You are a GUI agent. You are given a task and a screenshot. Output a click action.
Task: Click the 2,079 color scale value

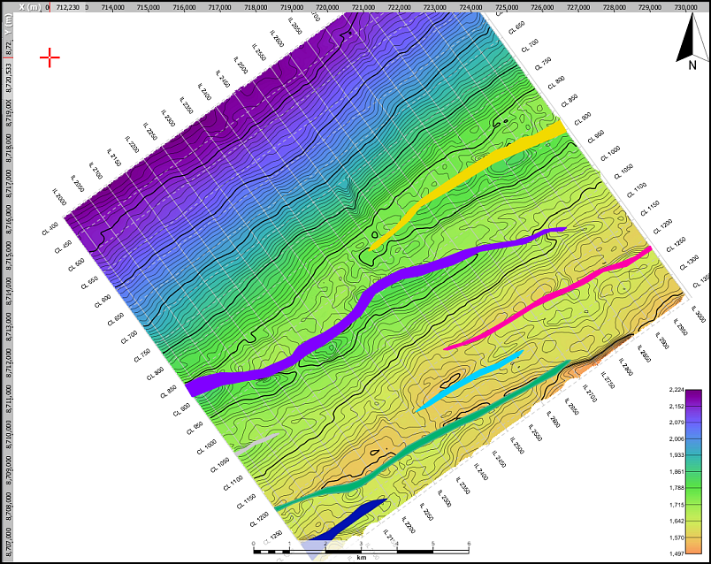pyautogui.click(x=677, y=423)
